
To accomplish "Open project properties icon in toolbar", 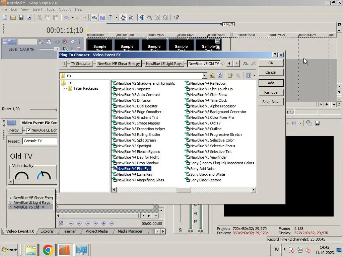I will point(29,17).
